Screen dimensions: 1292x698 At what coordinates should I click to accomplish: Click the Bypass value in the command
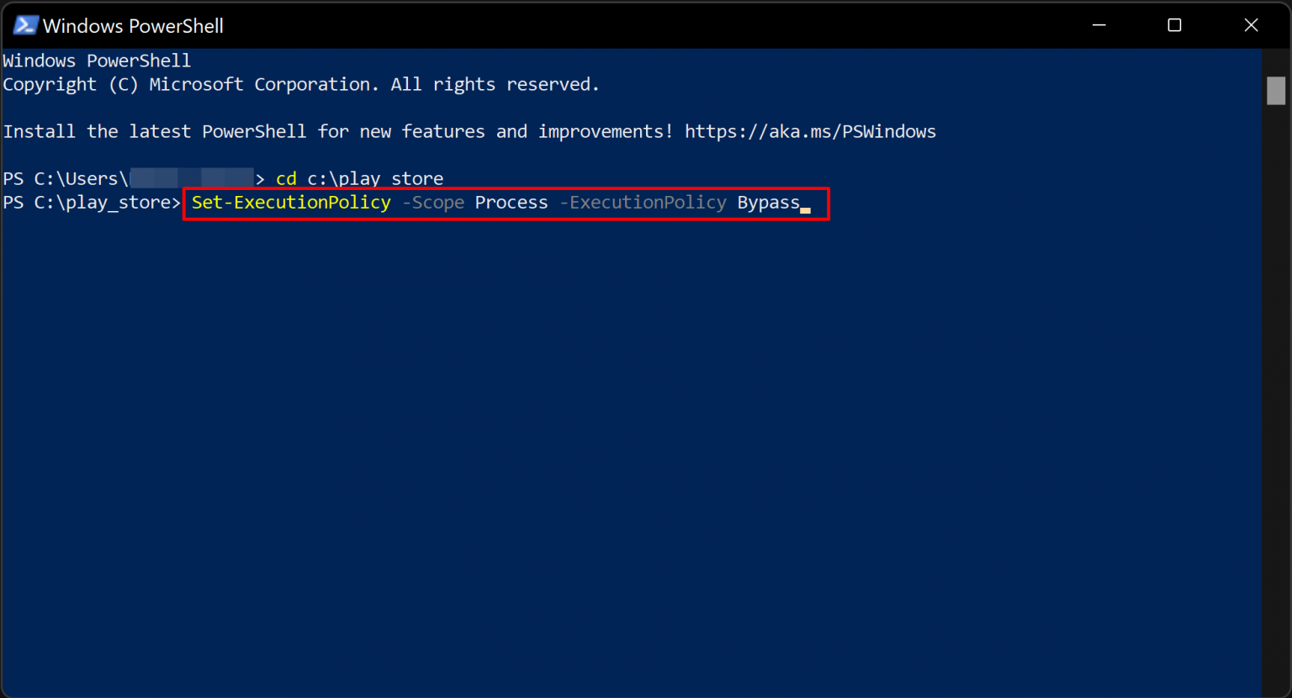tap(768, 203)
